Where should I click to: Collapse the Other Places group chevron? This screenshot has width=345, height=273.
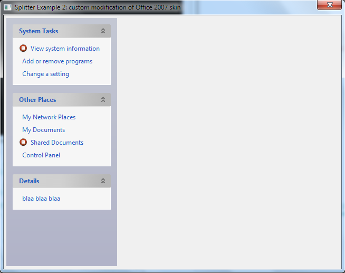[103, 99]
